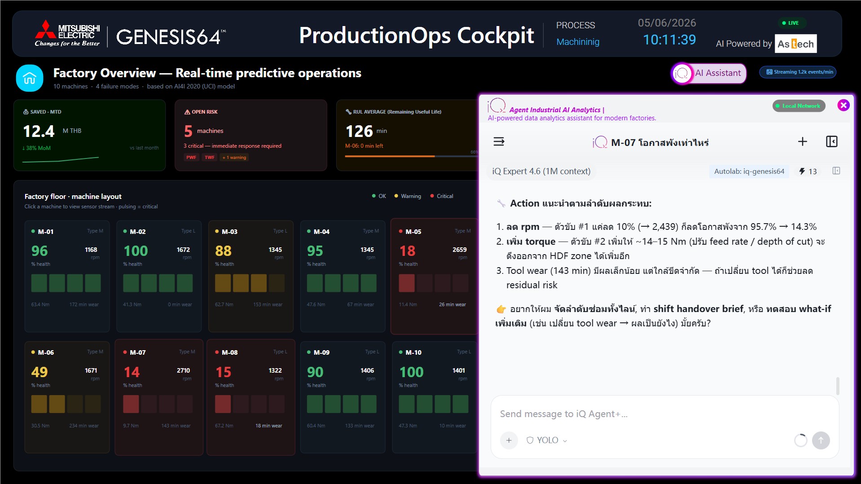Open the SAVED MTD card
The height and width of the screenshot is (484, 861).
[x=89, y=135]
